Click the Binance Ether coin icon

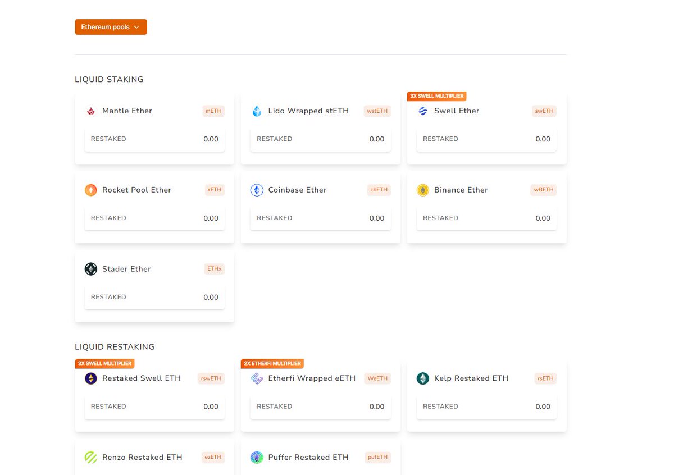tap(423, 190)
